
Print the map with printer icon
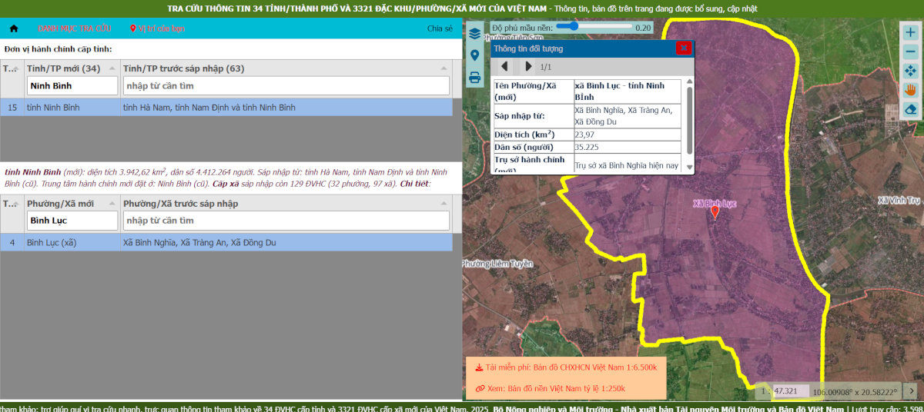(x=474, y=77)
